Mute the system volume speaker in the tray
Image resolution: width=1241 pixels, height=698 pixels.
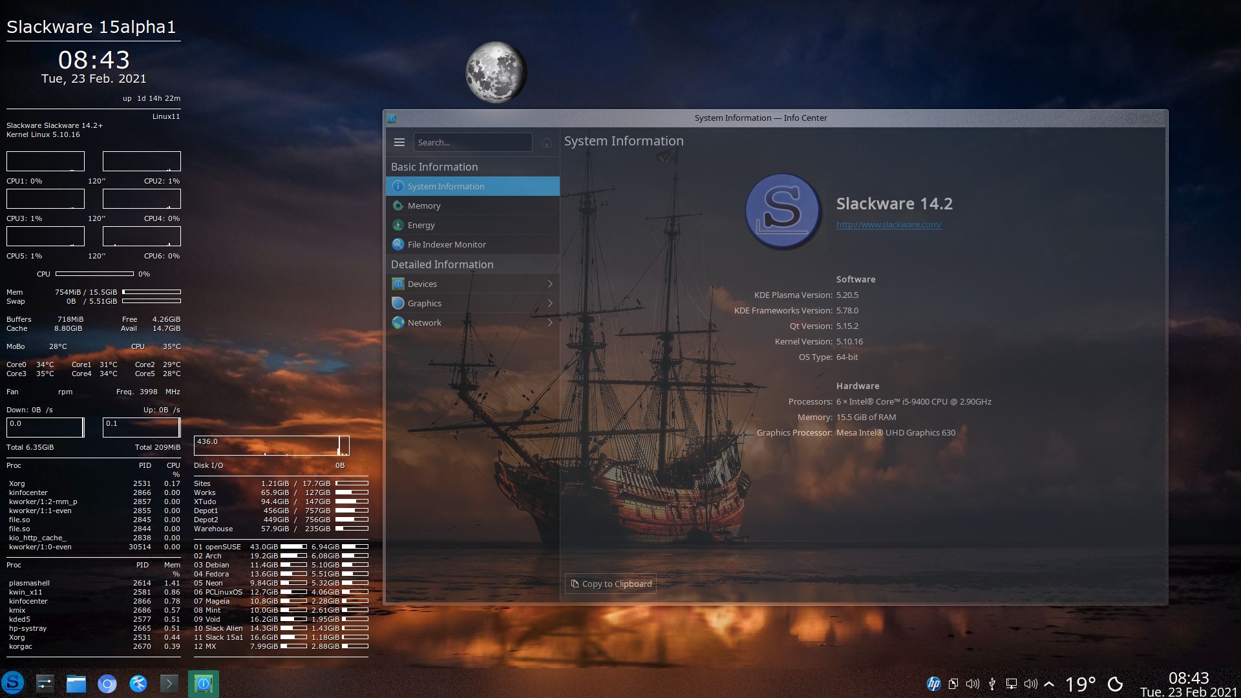pos(1031,683)
